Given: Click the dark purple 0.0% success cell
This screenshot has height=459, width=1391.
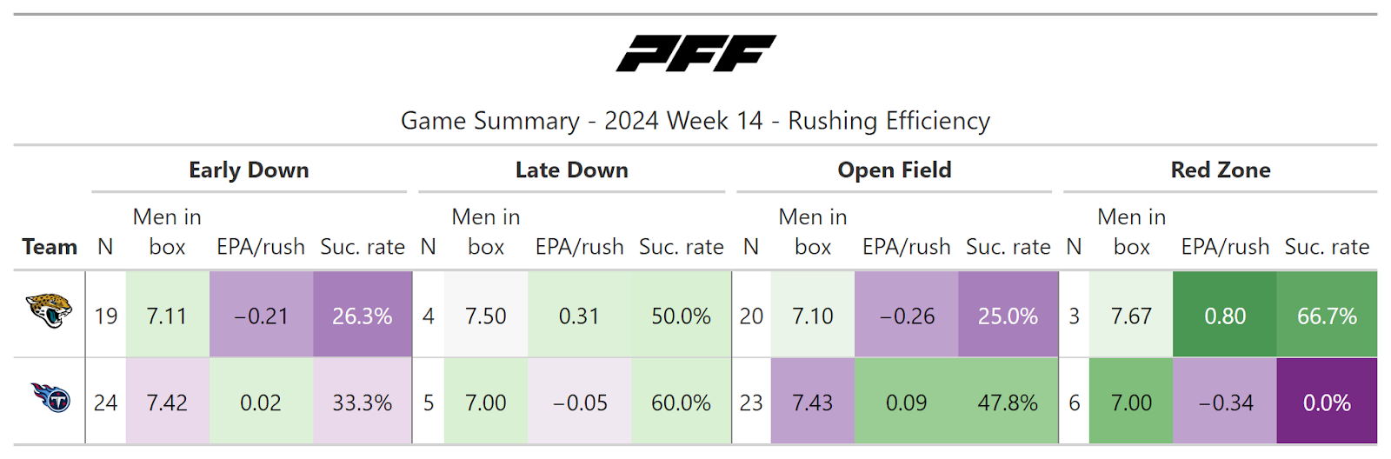Looking at the screenshot, I should (1327, 402).
